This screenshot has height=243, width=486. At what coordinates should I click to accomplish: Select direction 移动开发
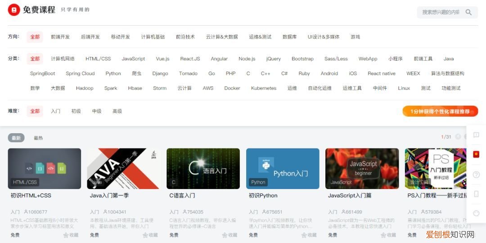pyautogui.click(x=121, y=37)
